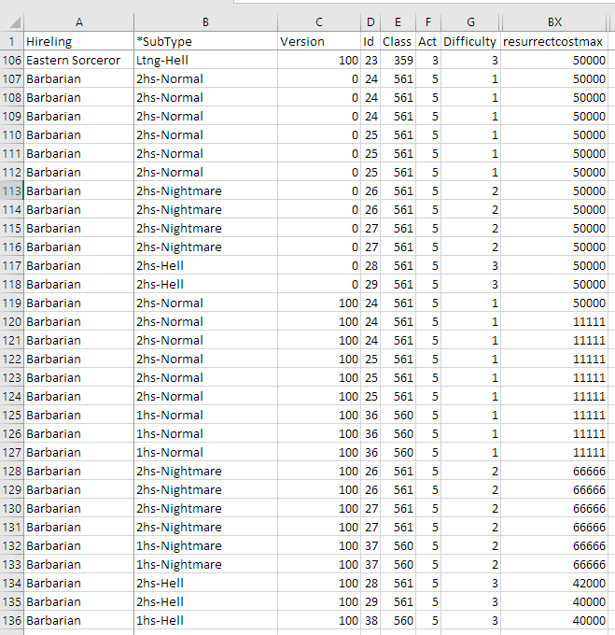This screenshot has height=635, width=615.
Task: Click the cell containing 42000
Action: coord(554,583)
